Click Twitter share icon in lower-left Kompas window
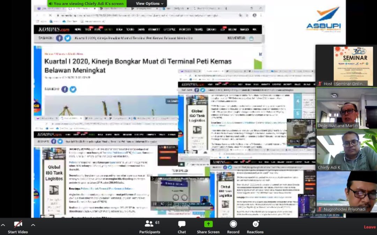The height and width of the screenshot is (235, 377). (x=60, y=141)
